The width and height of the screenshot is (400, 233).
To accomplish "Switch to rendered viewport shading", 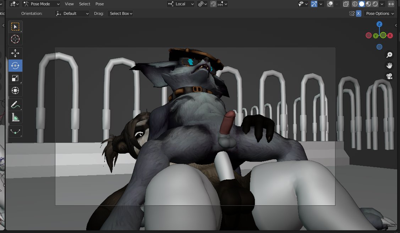I will tap(375, 4).
